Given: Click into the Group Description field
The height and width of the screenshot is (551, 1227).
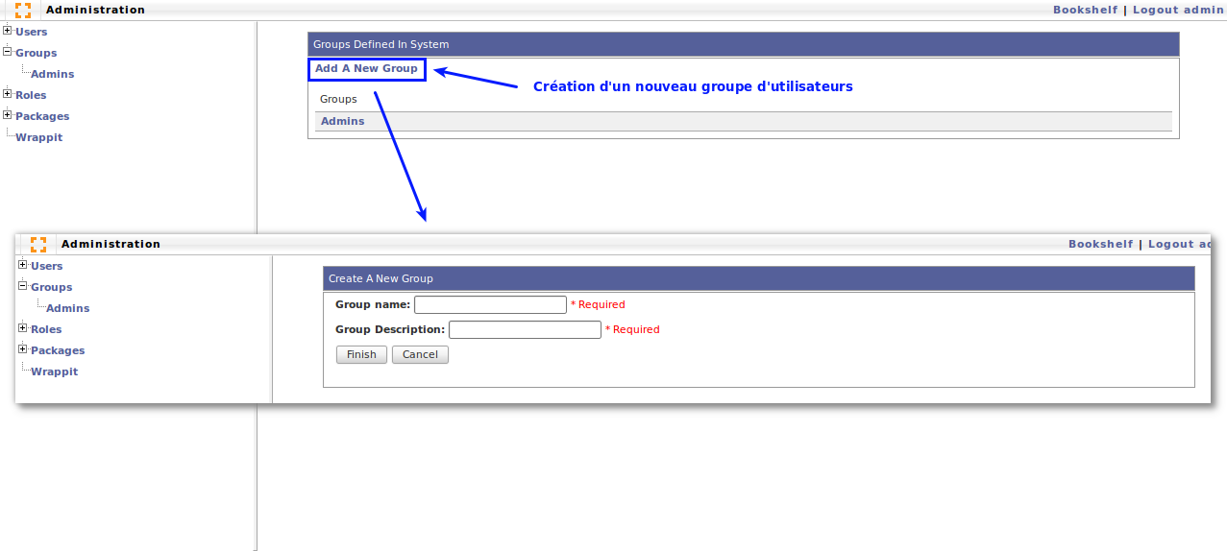Looking at the screenshot, I should [x=525, y=329].
